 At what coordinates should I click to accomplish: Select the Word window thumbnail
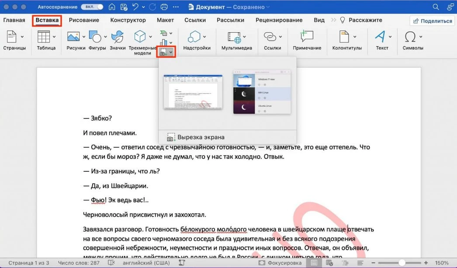click(x=193, y=92)
